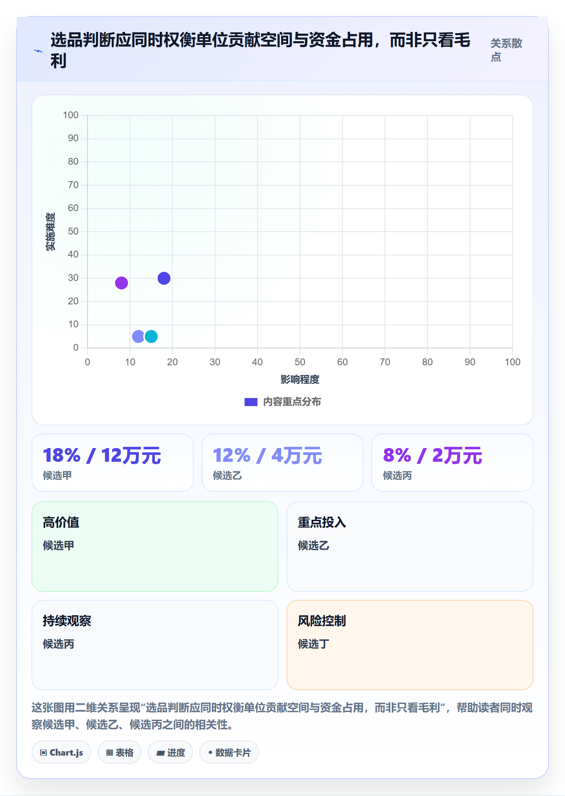Image resolution: width=565 pixels, height=796 pixels.
Task: Click the dark blue scatter point at 18
Action: coord(164,278)
